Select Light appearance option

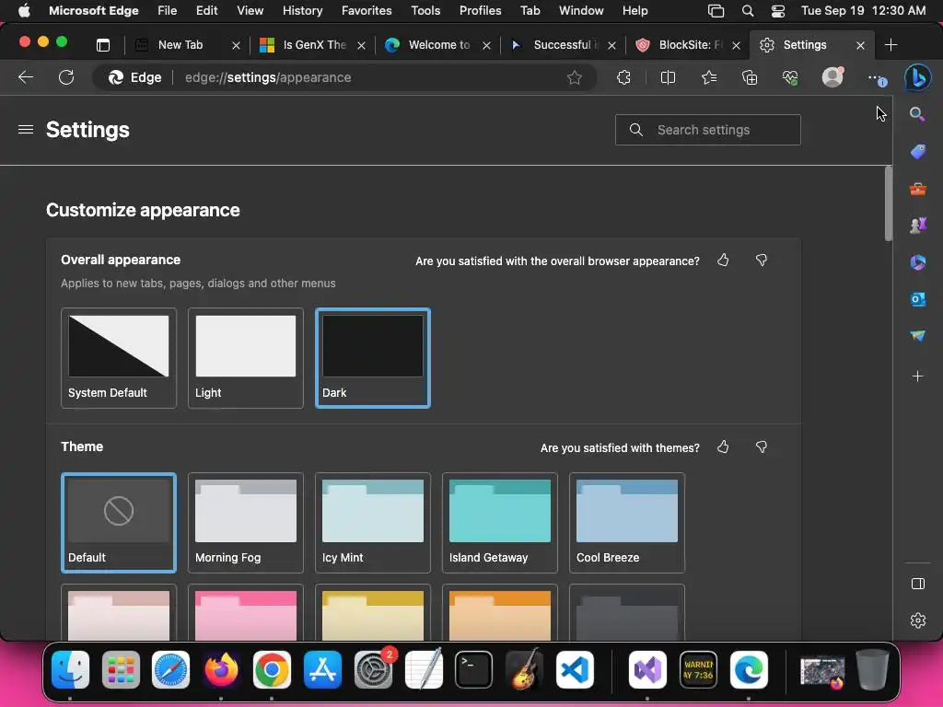click(x=245, y=358)
